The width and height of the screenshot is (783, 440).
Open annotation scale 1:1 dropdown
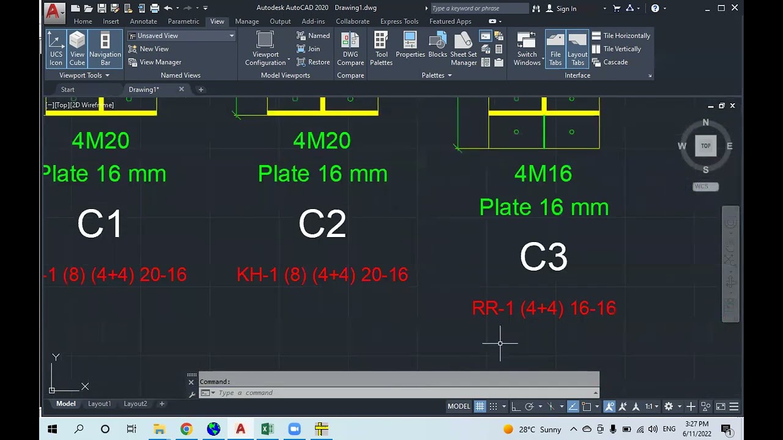tap(651, 406)
